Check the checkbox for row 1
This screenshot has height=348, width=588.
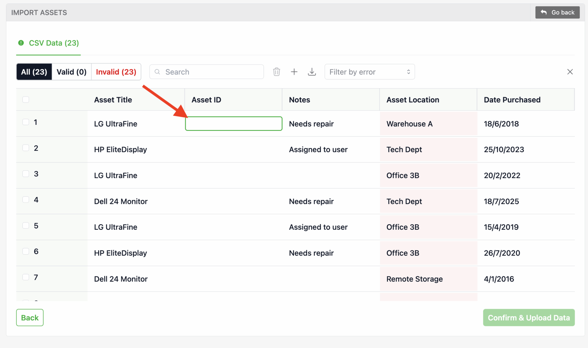click(x=26, y=122)
